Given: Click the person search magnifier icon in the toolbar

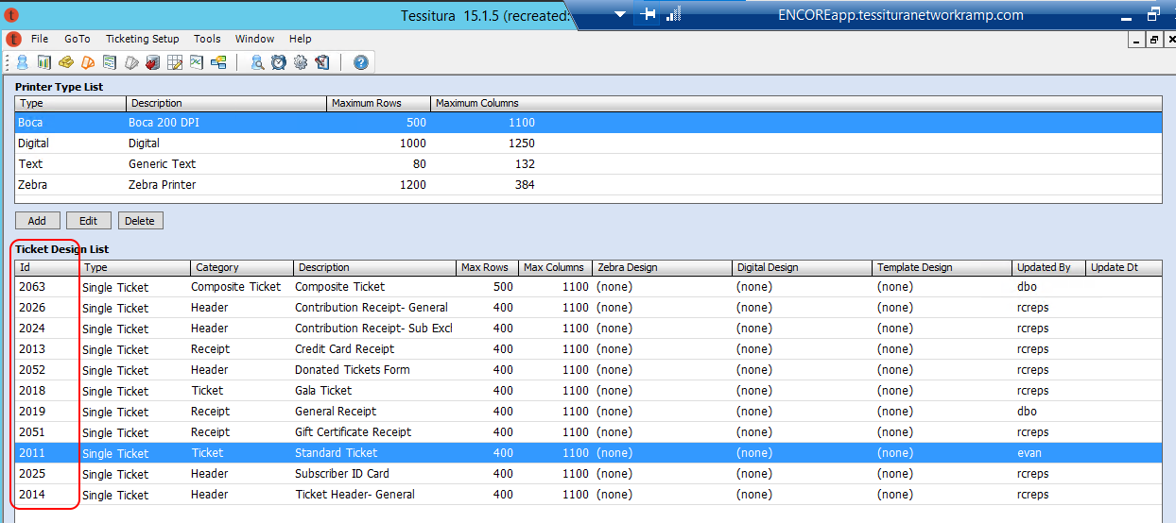Looking at the screenshot, I should [x=257, y=63].
